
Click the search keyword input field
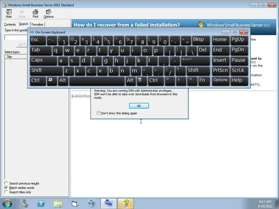(16, 37)
